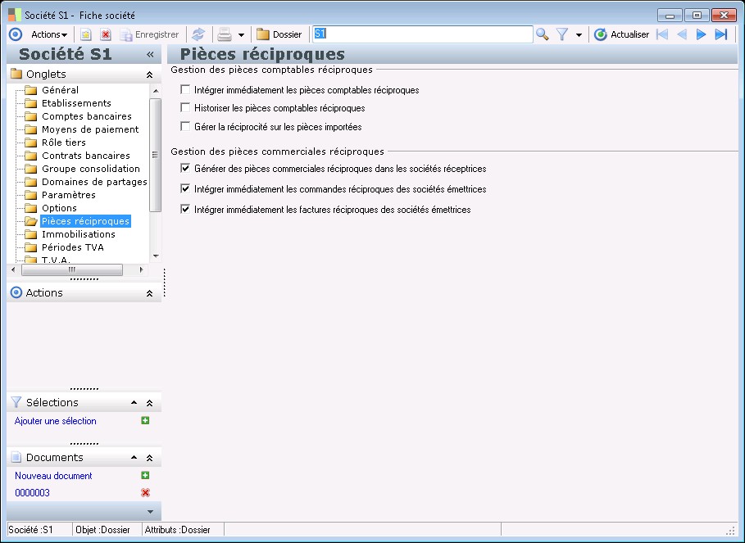This screenshot has height=543, width=745.
Task: Click the Immobilisations folder icon
Action: coord(31,234)
